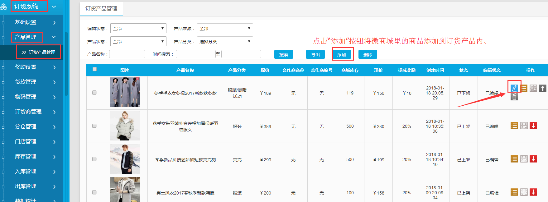Check the box for 男士风衣2017春秋季新款韩版

(94, 192)
